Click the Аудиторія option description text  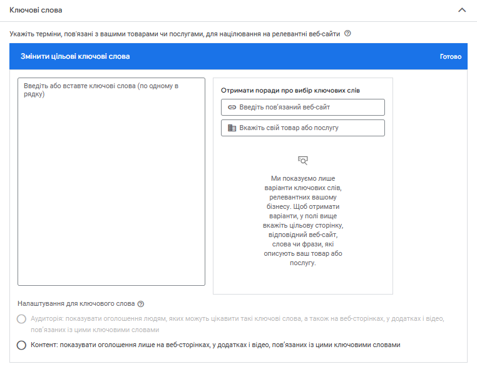238,323
